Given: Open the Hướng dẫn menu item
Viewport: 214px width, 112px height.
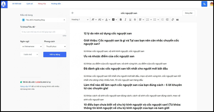Looking at the screenshot, I should pos(56,4).
